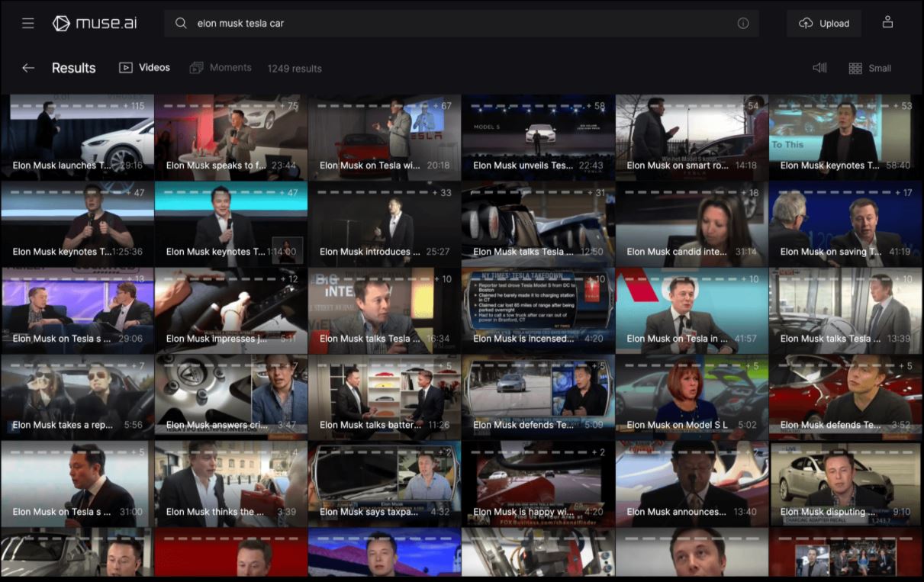
Task: Open video 'Elon Musk launches T...' 29:16
Action: pyautogui.click(x=77, y=137)
